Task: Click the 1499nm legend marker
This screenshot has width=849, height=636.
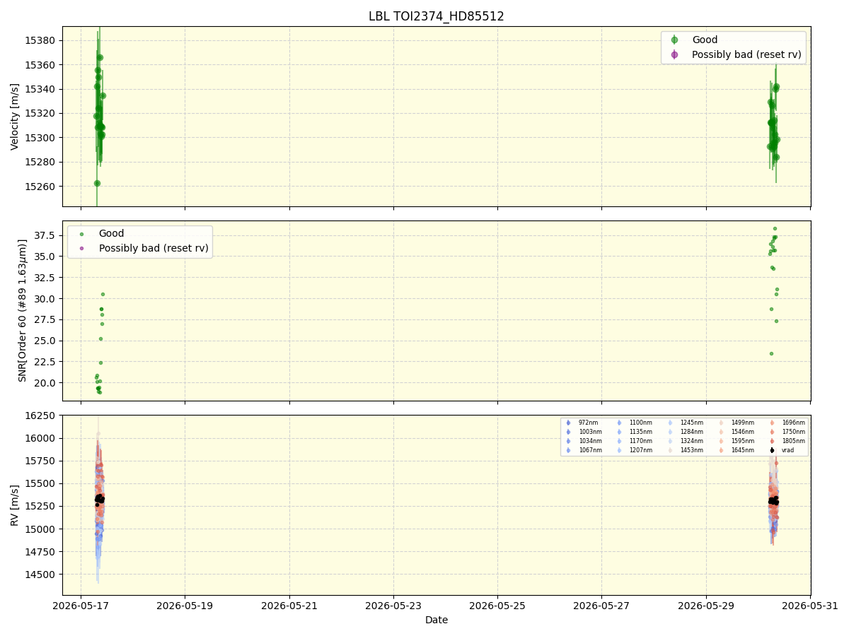Action: [x=721, y=423]
